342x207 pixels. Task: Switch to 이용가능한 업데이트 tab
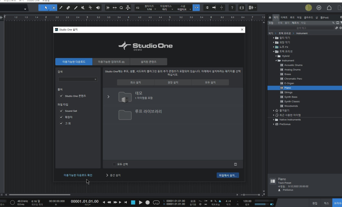pos(111,62)
